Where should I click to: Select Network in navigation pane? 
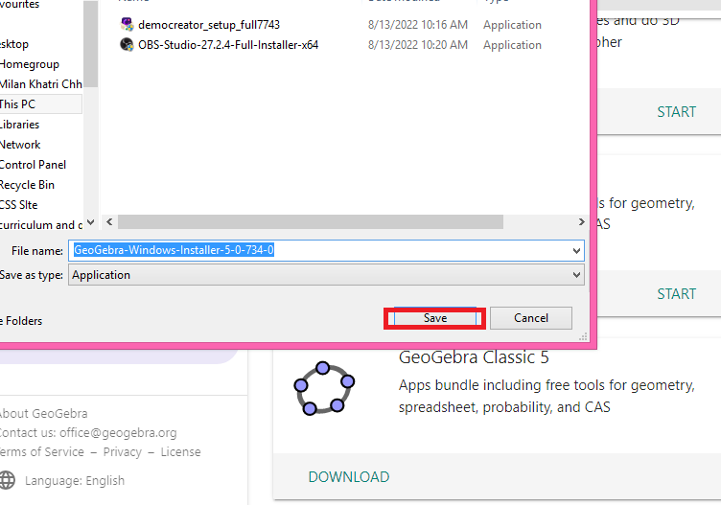[20, 145]
